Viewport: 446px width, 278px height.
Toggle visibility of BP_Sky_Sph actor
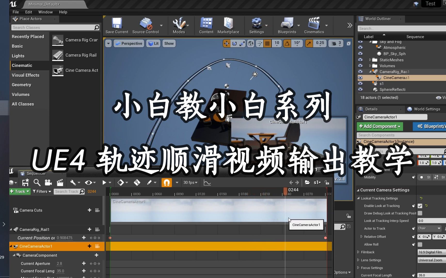[x=360, y=54]
